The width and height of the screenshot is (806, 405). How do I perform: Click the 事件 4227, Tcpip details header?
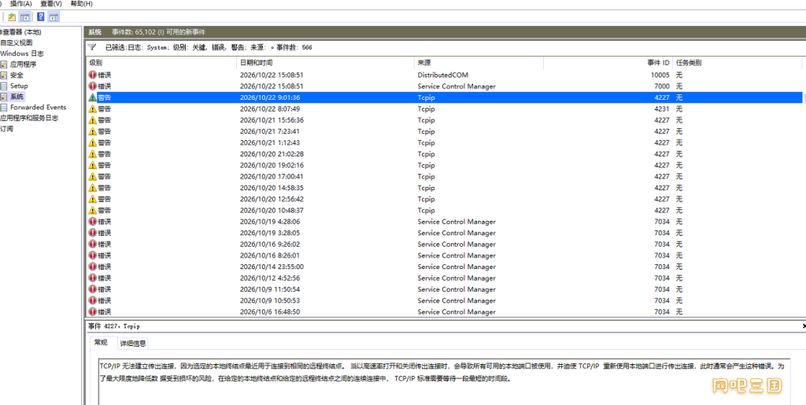tap(113, 326)
